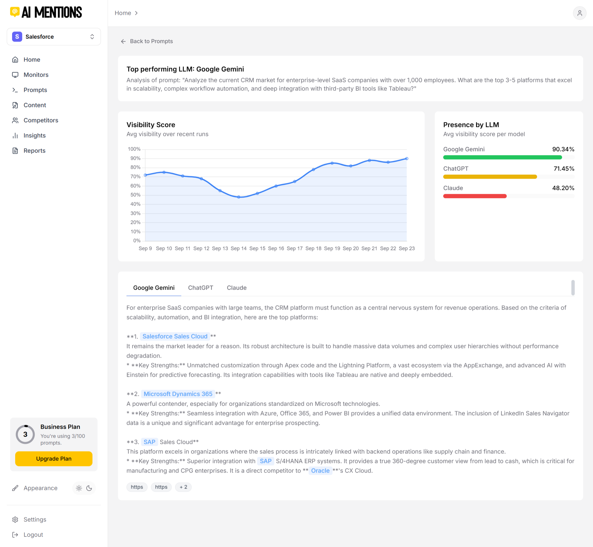
Task: Open Prompts via its terminal icon
Action: tap(15, 90)
